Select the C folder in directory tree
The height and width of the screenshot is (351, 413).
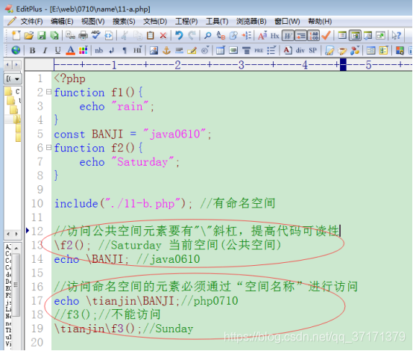[x=13, y=91]
